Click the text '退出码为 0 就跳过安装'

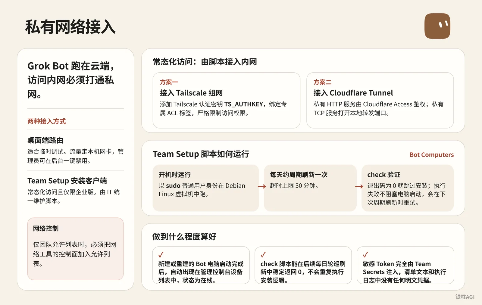(x=397, y=186)
